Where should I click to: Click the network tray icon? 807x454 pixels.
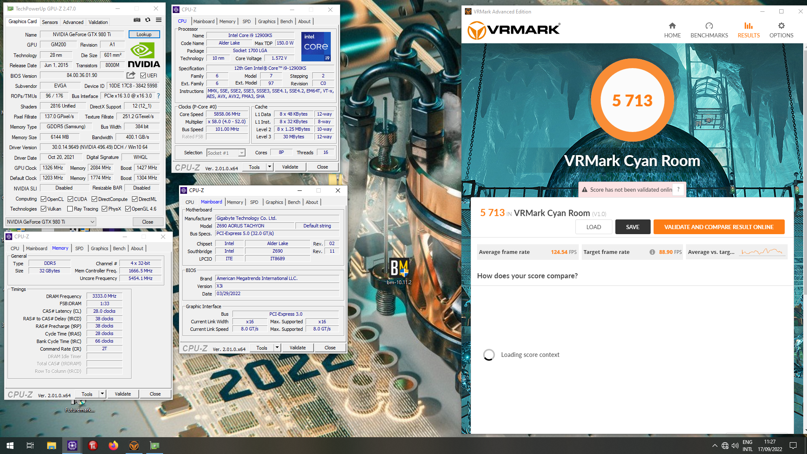pyautogui.click(x=725, y=446)
